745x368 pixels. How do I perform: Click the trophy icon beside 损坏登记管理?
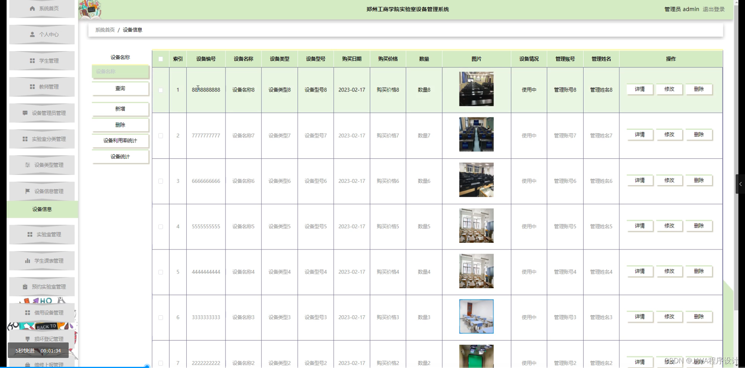tap(28, 339)
